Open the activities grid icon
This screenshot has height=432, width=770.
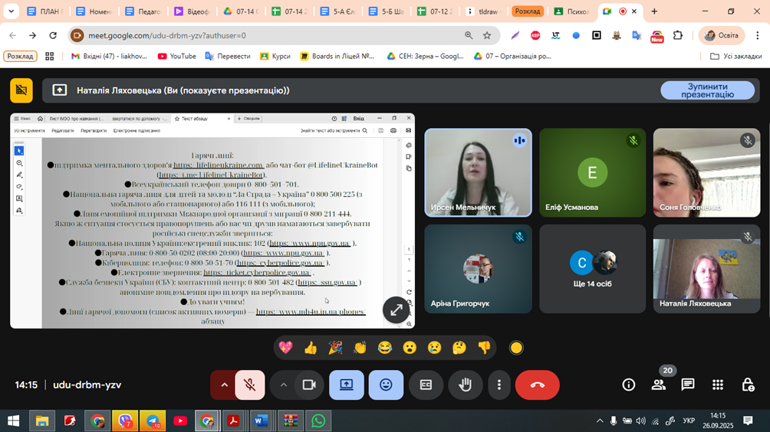pyautogui.click(x=718, y=385)
